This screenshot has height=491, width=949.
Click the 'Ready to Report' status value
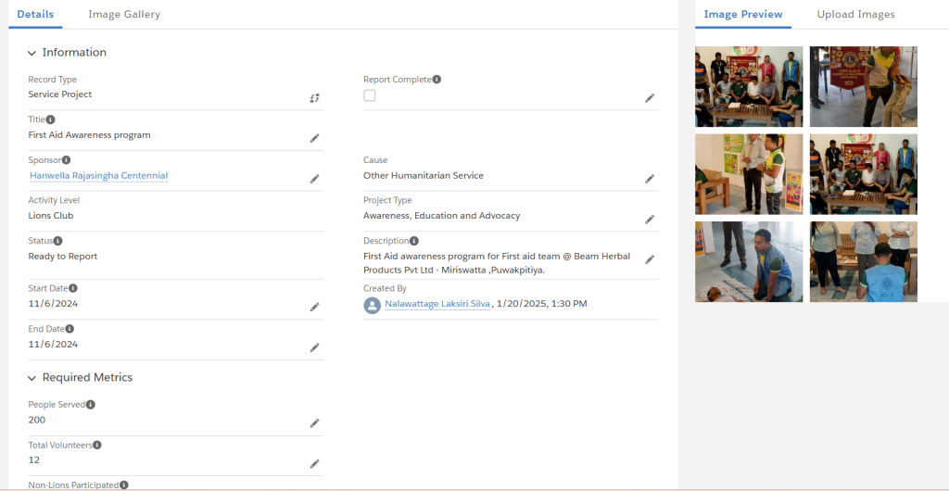(x=63, y=257)
